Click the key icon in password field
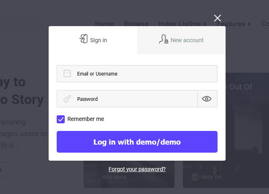Image resolution: width=269 pixels, height=194 pixels. 67,99
